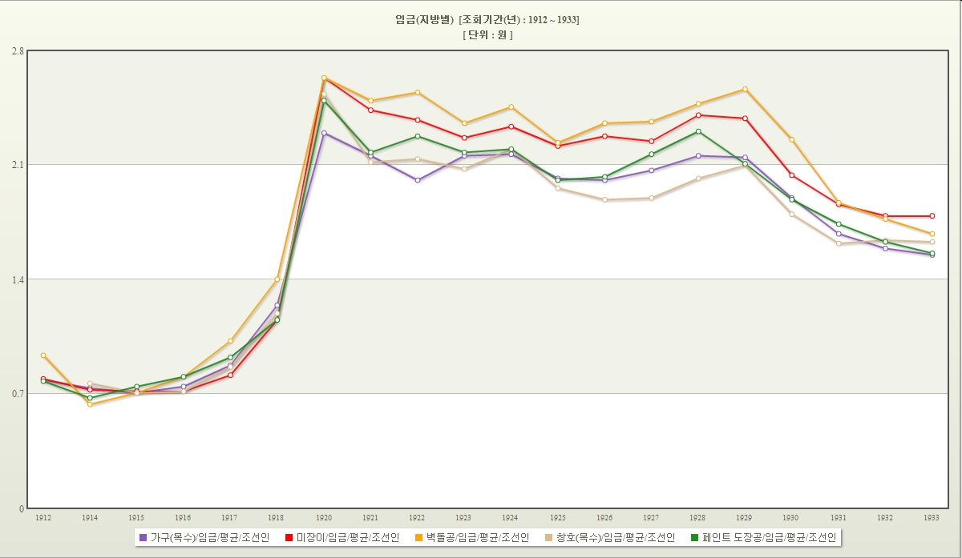Click the green 페인트 도장공 point at 1928
This screenshot has width=962, height=558.
[698, 131]
